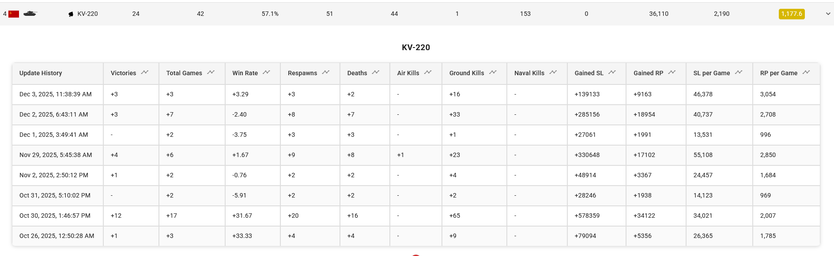Image resolution: width=834 pixels, height=256 pixels.
Task: Click the China flag icon in the vehicle row
Action: [x=14, y=14]
